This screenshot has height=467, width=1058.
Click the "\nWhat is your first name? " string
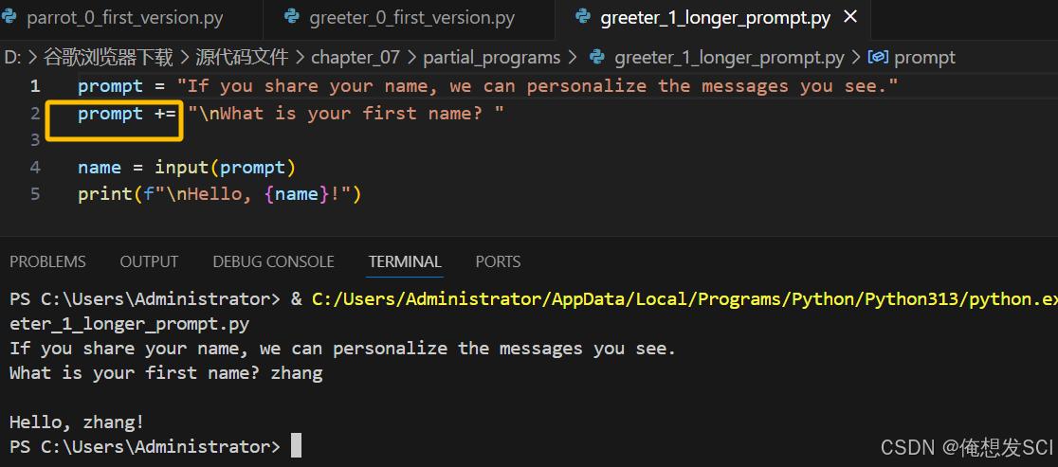click(345, 114)
